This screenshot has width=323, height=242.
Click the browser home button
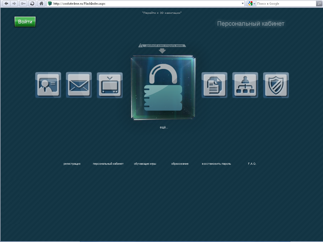[x=41, y=4]
